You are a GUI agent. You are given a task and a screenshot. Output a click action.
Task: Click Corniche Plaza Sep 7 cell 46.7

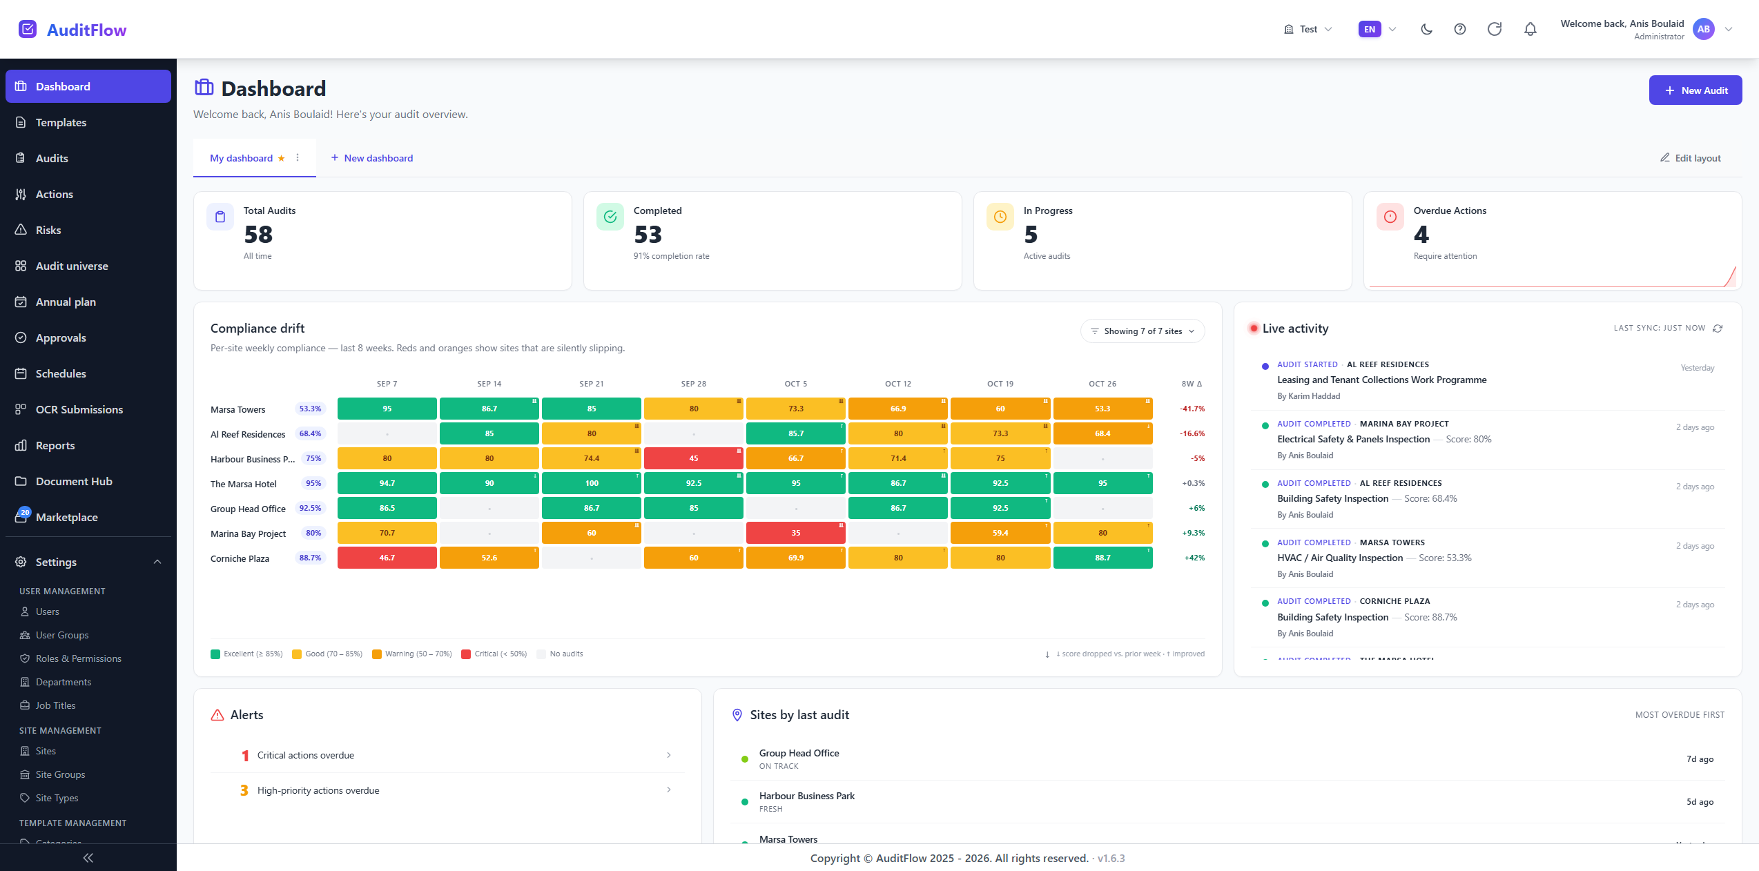point(387,558)
